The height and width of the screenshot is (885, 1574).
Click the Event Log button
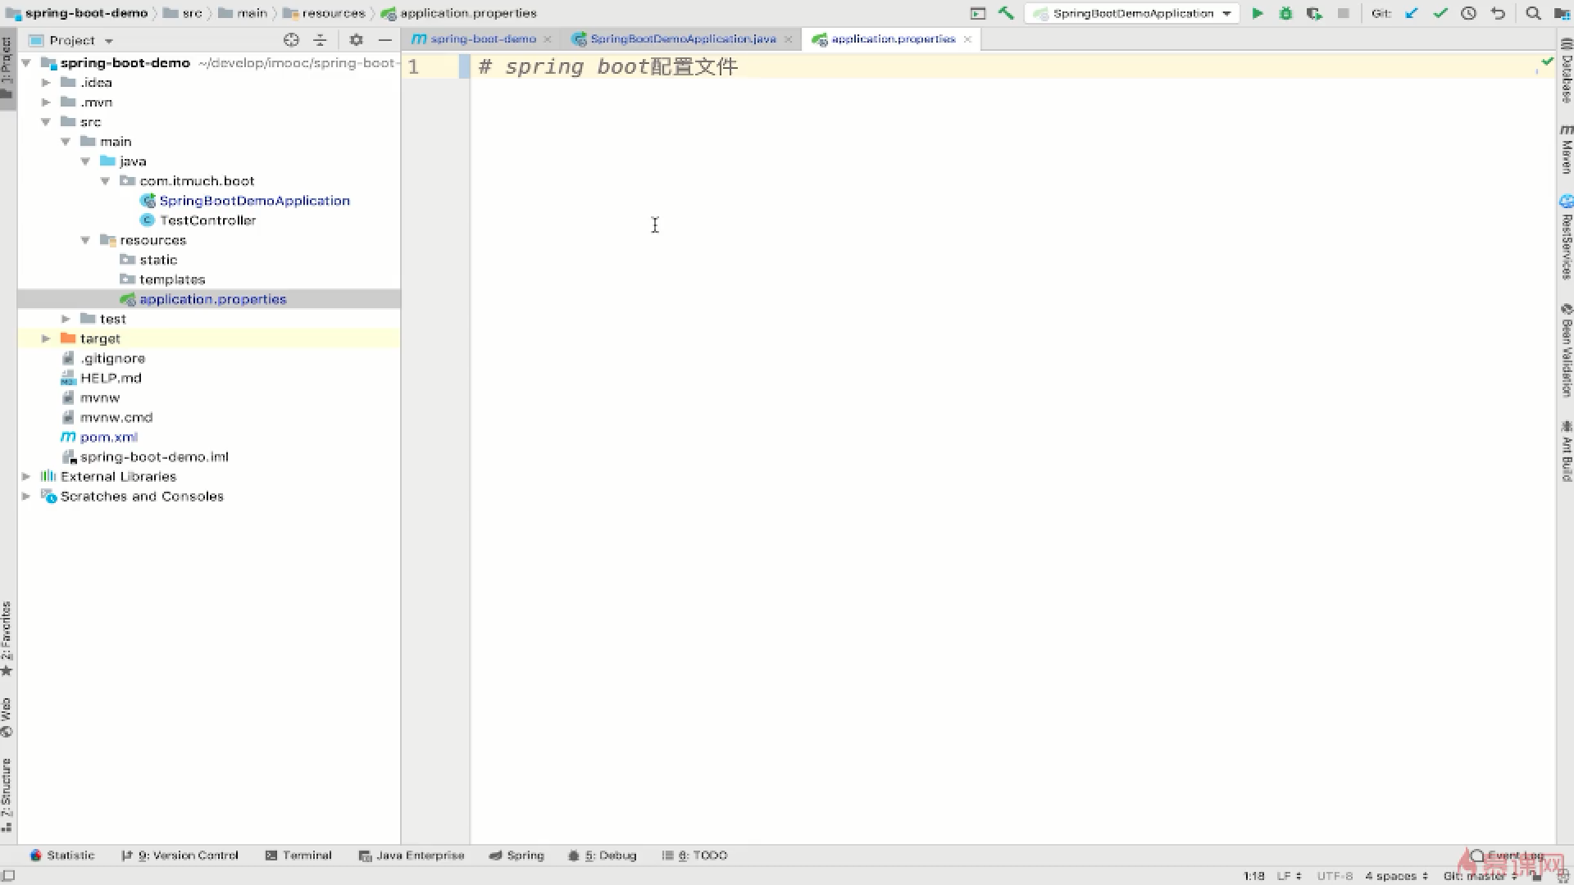tap(1507, 855)
